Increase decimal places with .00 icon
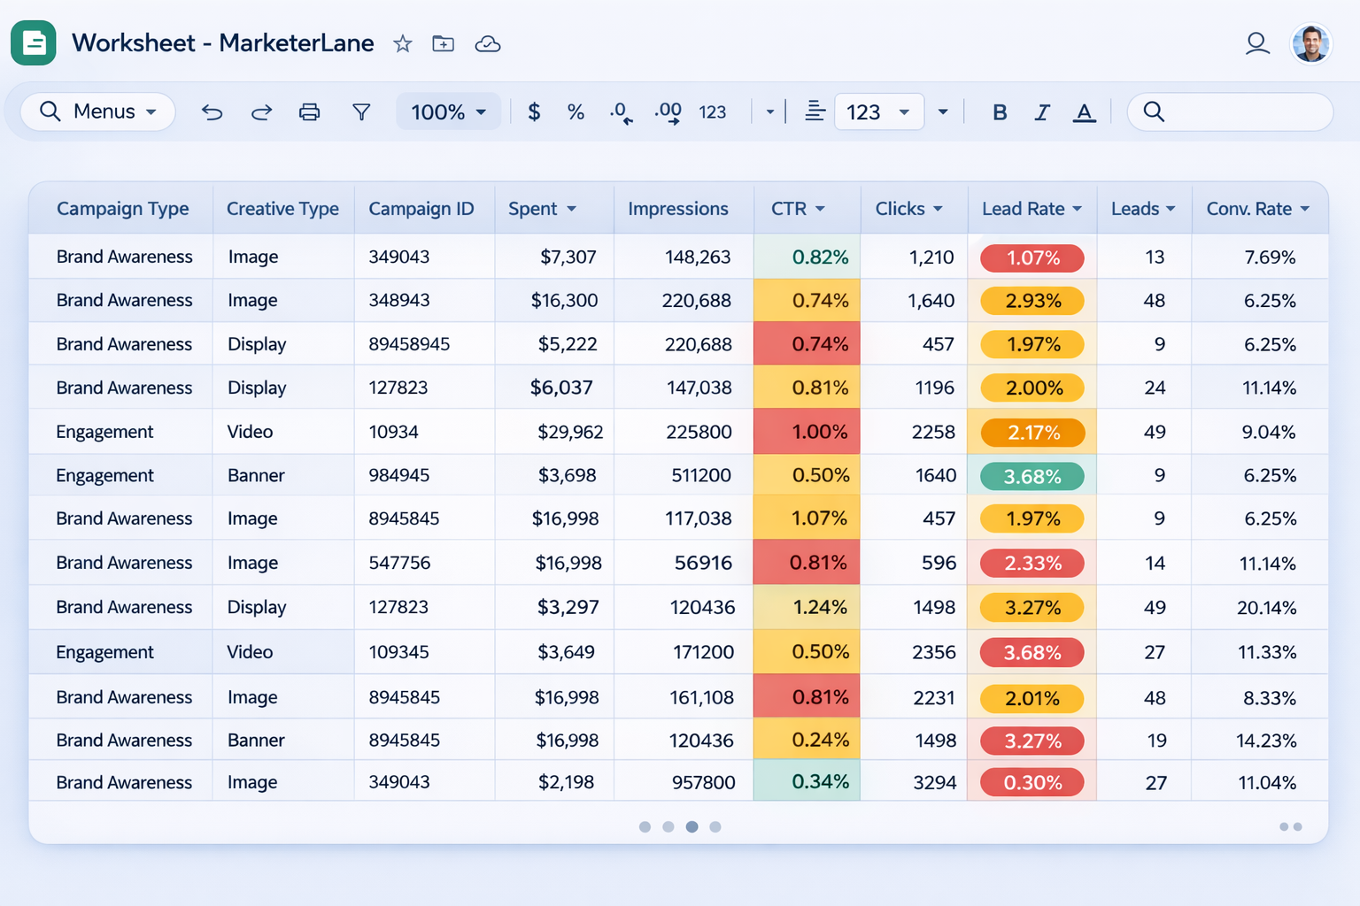The width and height of the screenshot is (1360, 906). (x=666, y=111)
